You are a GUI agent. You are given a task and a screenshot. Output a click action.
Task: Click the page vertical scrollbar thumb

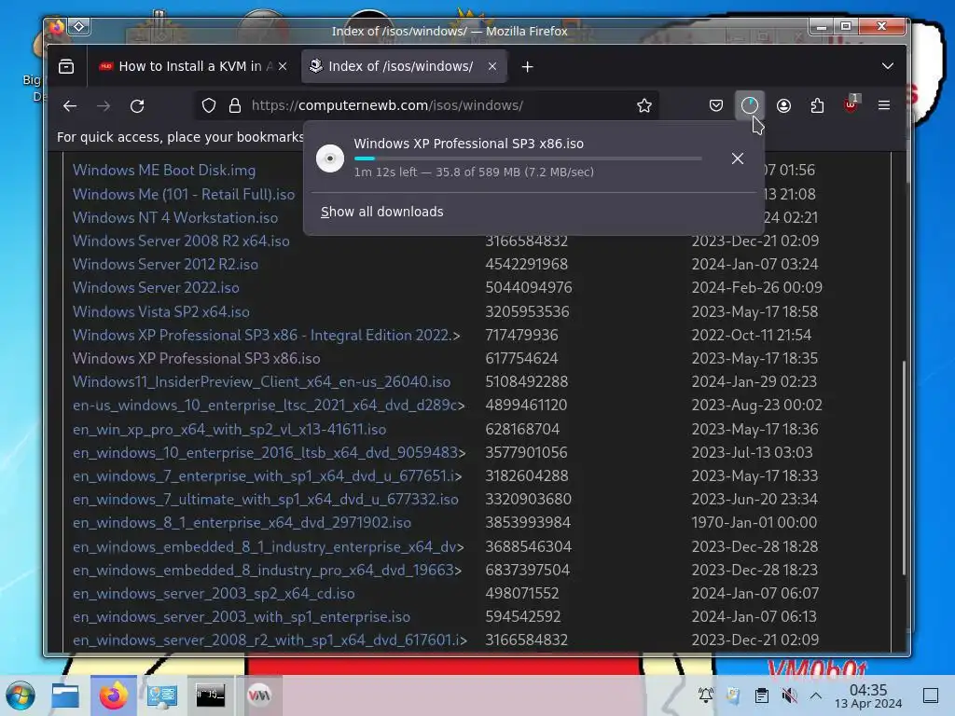point(905,468)
